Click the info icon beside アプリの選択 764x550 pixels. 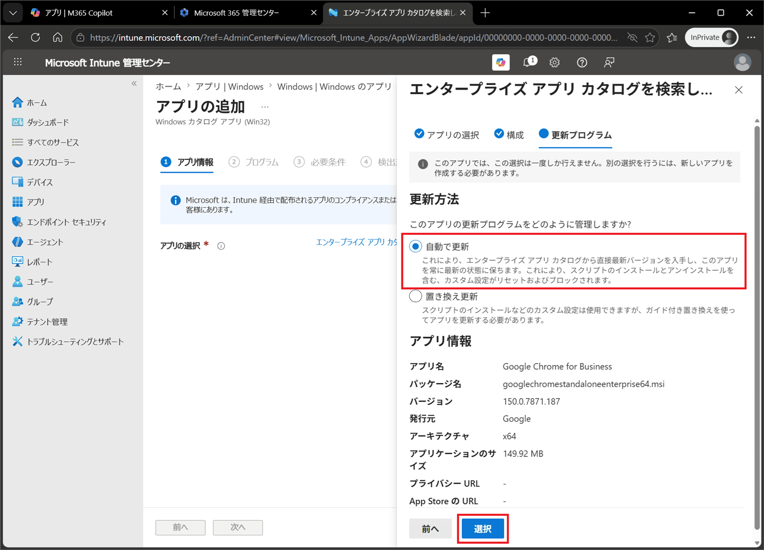click(221, 246)
